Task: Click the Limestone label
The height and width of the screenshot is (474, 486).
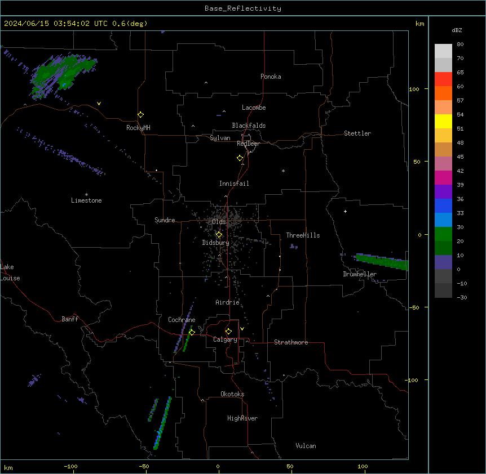Action: (86, 200)
